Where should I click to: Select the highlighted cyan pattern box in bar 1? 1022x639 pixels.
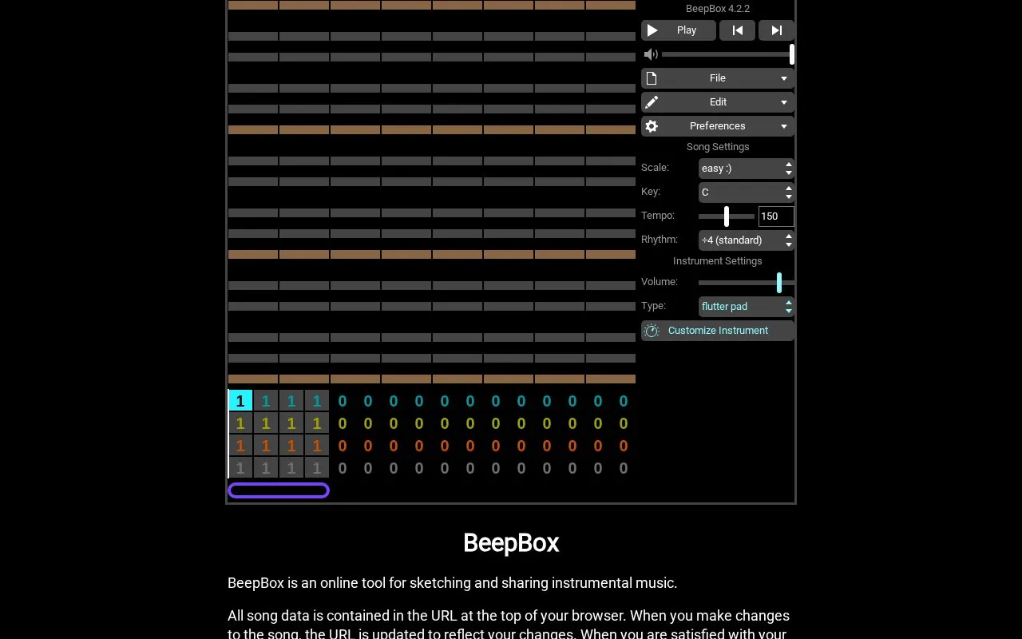pyautogui.click(x=240, y=401)
